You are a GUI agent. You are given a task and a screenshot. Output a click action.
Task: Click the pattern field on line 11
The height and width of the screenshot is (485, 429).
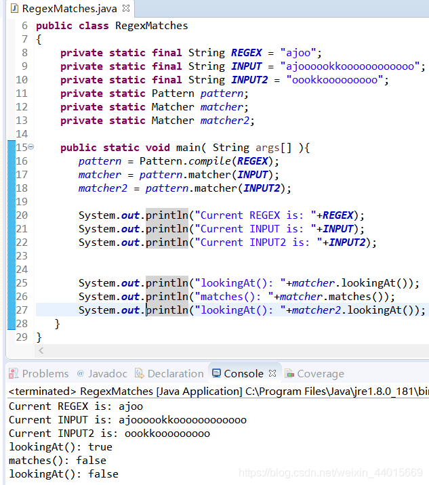tap(222, 93)
